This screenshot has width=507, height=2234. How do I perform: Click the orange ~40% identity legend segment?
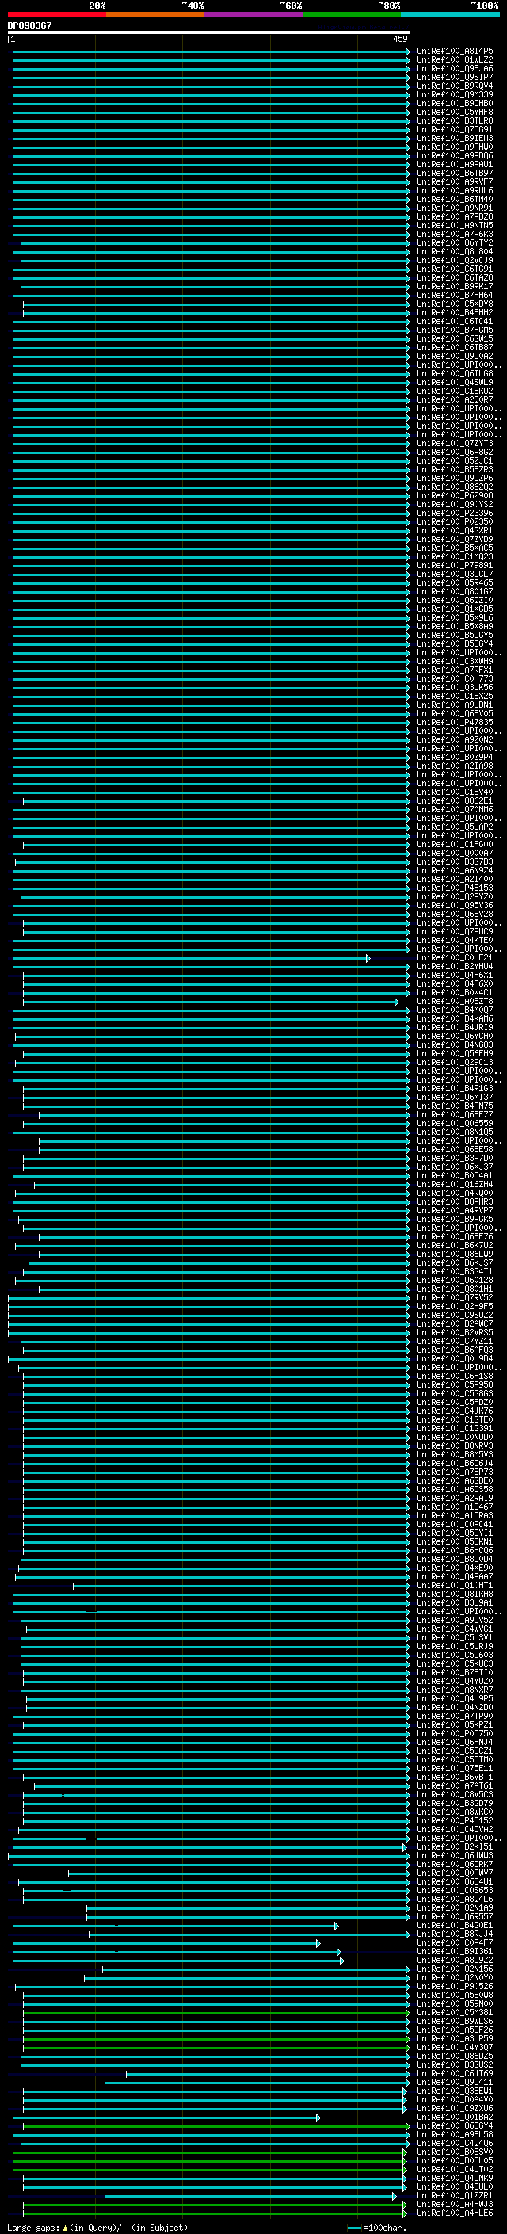(x=155, y=14)
